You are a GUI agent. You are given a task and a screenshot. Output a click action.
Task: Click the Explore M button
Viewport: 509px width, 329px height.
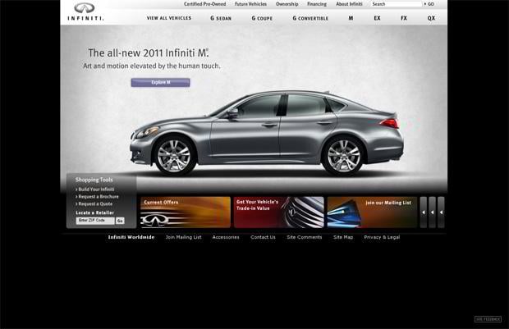[x=160, y=82]
